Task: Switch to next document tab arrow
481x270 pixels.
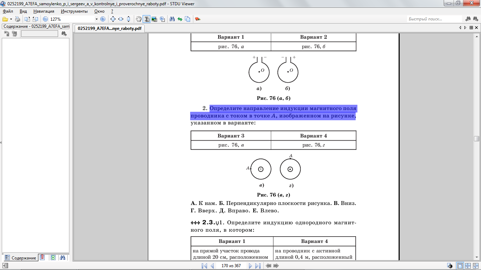Action: (x=465, y=28)
